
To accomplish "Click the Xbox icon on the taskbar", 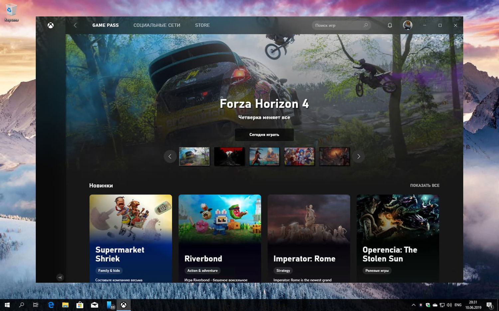I will coord(124,305).
